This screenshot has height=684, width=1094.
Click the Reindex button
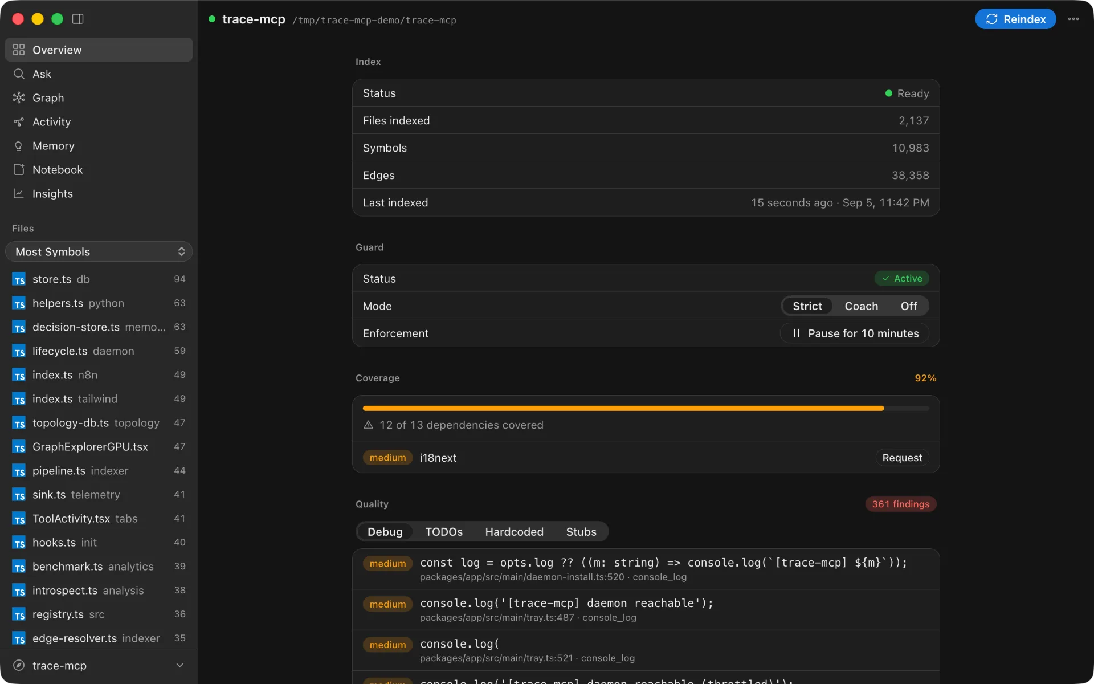(x=1015, y=19)
